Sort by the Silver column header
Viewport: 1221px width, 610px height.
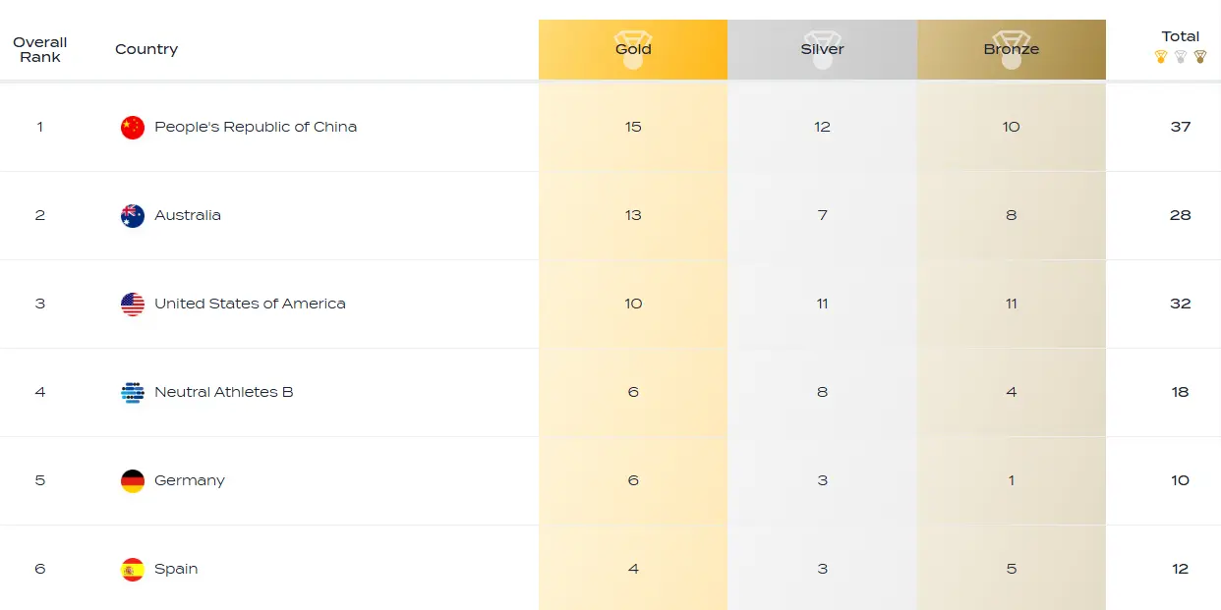point(822,49)
